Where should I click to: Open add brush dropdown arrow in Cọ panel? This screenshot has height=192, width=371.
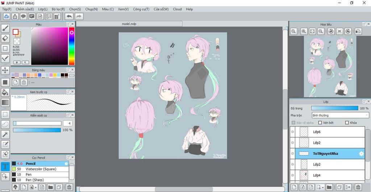tap(36, 187)
